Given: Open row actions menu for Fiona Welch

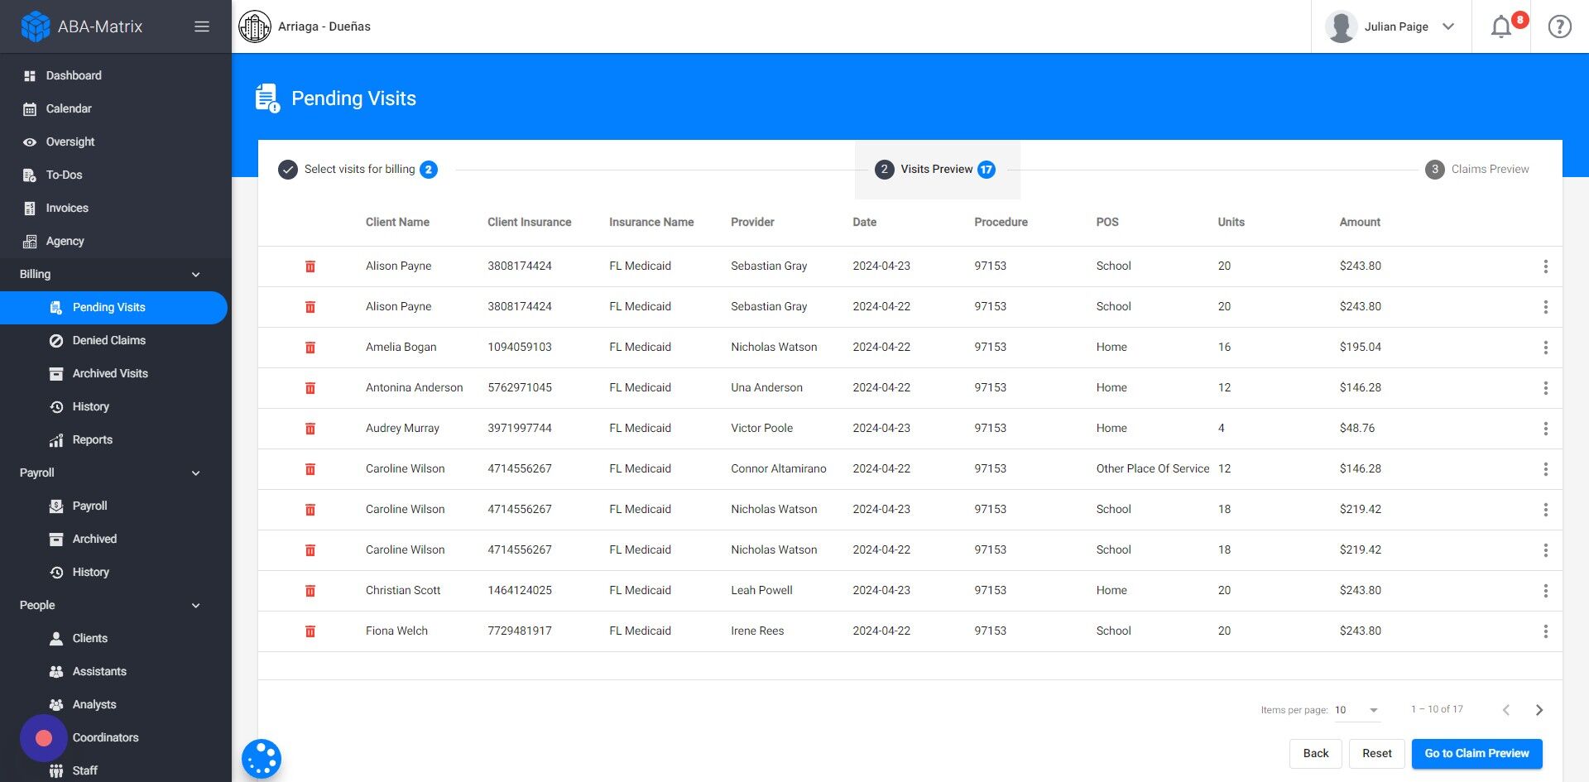Looking at the screenshot, I should [x=1546, y=631].
